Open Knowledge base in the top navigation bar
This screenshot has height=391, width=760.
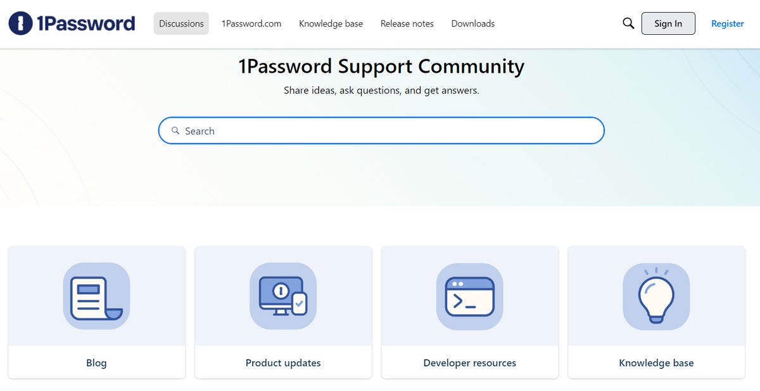[331, 23]
